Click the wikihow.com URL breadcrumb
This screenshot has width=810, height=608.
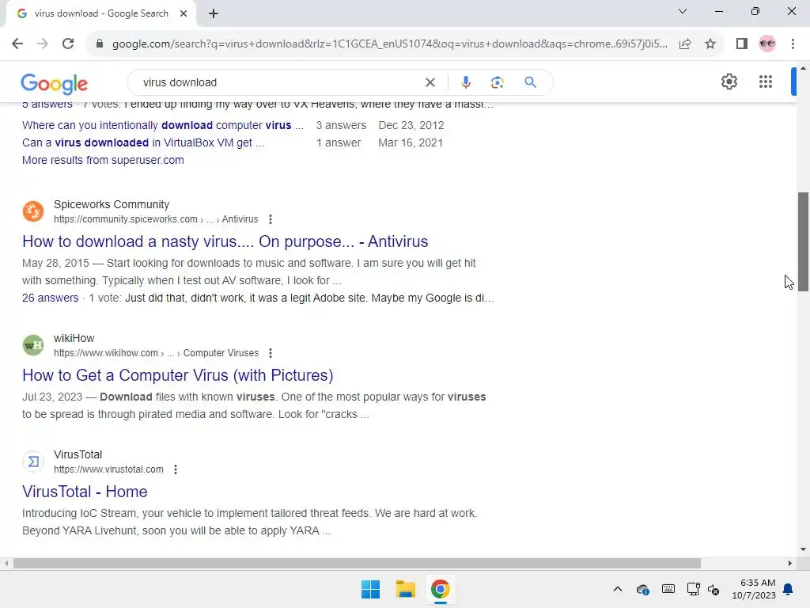tap(156, 353)
